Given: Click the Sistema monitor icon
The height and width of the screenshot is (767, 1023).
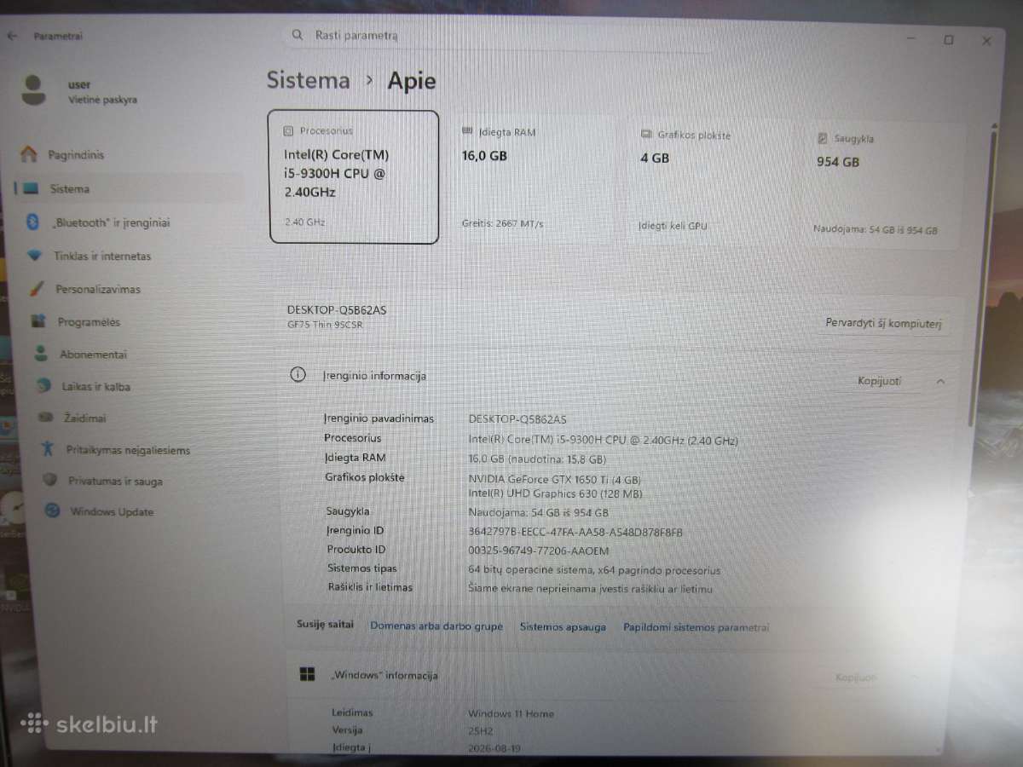Looking at the screenshot, I should (31, 188).
